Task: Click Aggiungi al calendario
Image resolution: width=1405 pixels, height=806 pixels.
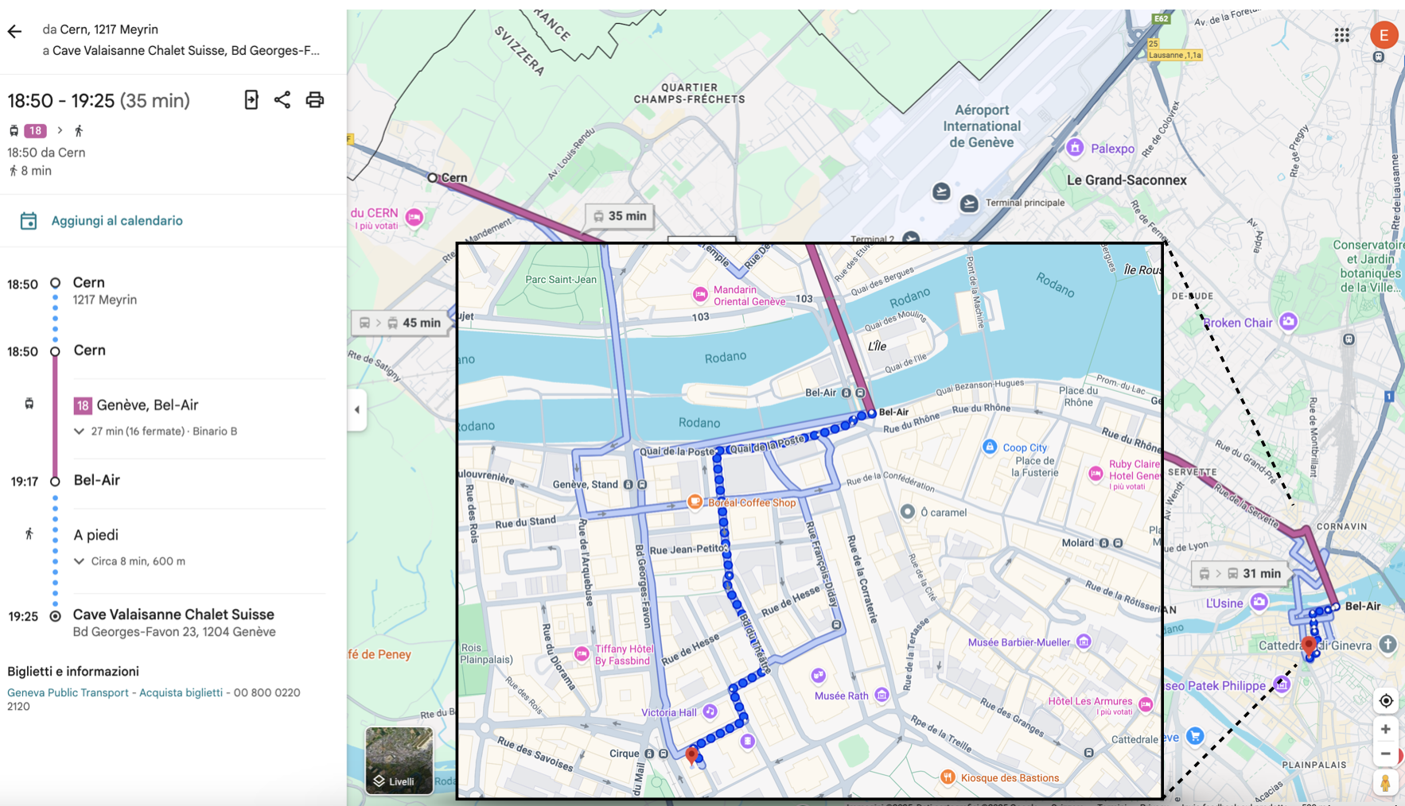Action: coord(116,221)
